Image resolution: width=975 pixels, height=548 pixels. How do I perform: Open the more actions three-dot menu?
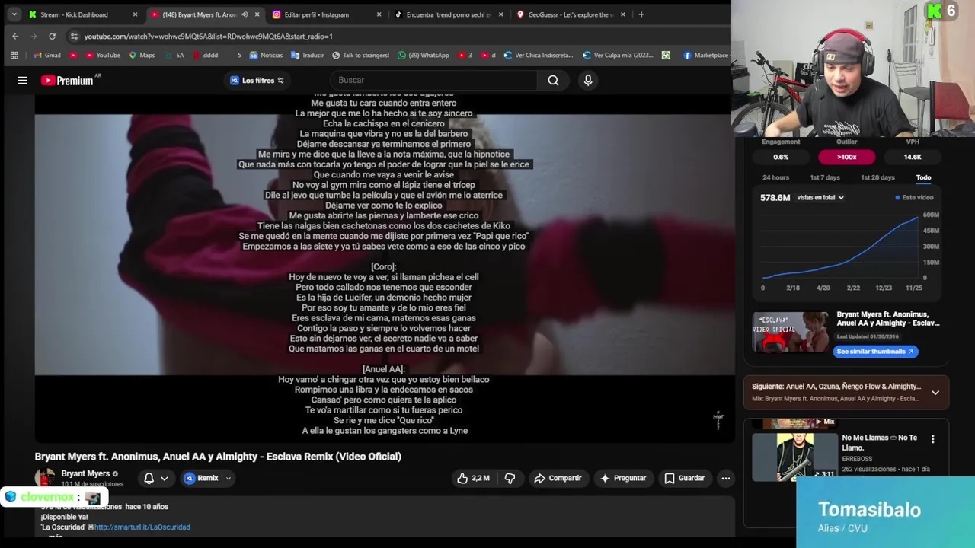click(x=726, y=478)
